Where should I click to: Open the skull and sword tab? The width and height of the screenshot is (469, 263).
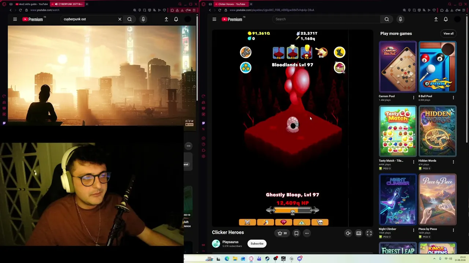pyautogui.click(x=320, y=222)
